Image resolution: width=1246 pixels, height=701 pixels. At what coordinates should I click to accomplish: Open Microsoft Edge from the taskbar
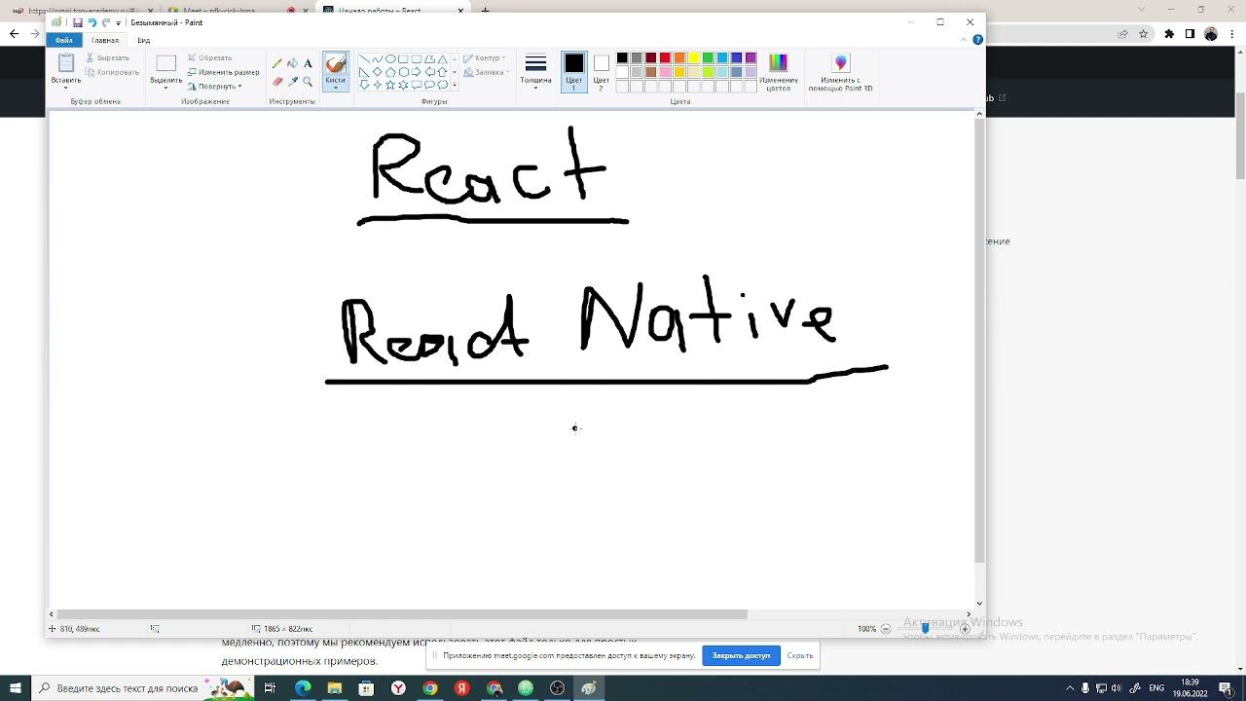pos(303,688)
